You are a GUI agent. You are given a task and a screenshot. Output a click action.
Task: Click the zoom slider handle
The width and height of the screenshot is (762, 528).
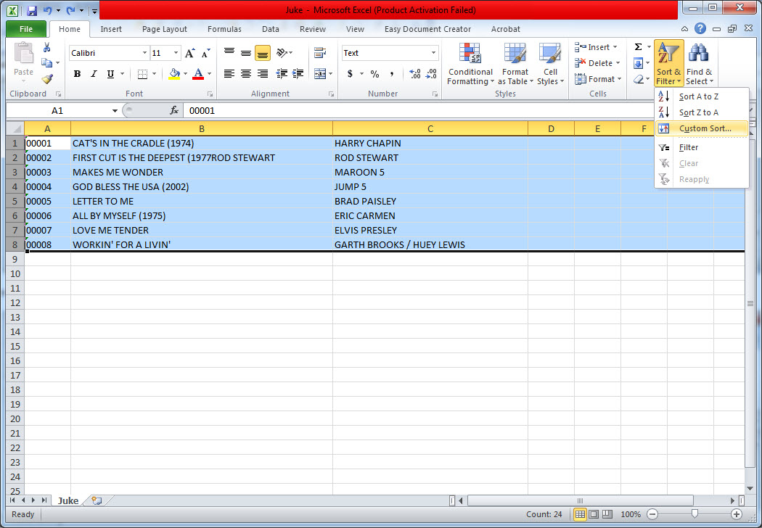695,514
